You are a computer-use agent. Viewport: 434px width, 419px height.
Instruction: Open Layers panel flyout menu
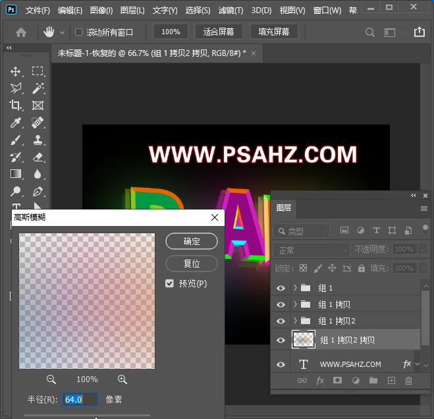click(x=423, y=208)
